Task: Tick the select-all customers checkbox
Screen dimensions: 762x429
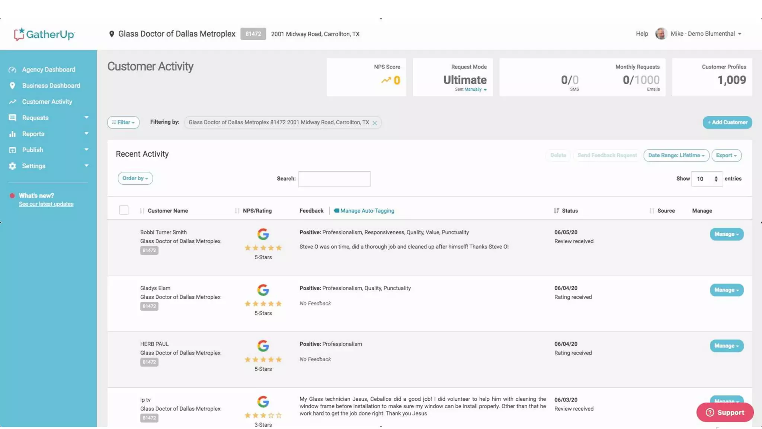Action: pos(124,210)
